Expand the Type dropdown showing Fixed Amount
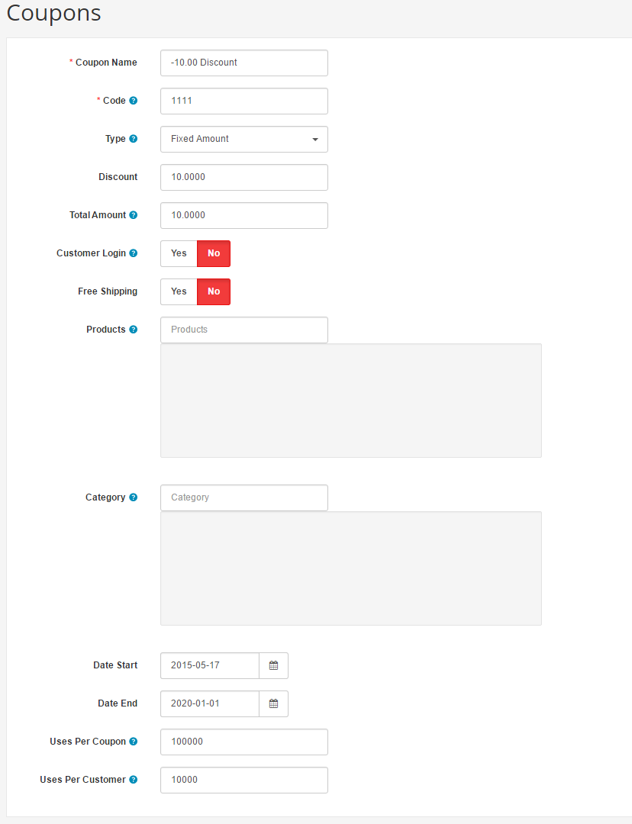Screen dimensions: 632x824 243,139
